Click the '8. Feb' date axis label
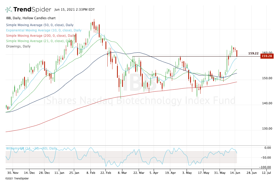279x181 pixels. click(x=91, y=173)
